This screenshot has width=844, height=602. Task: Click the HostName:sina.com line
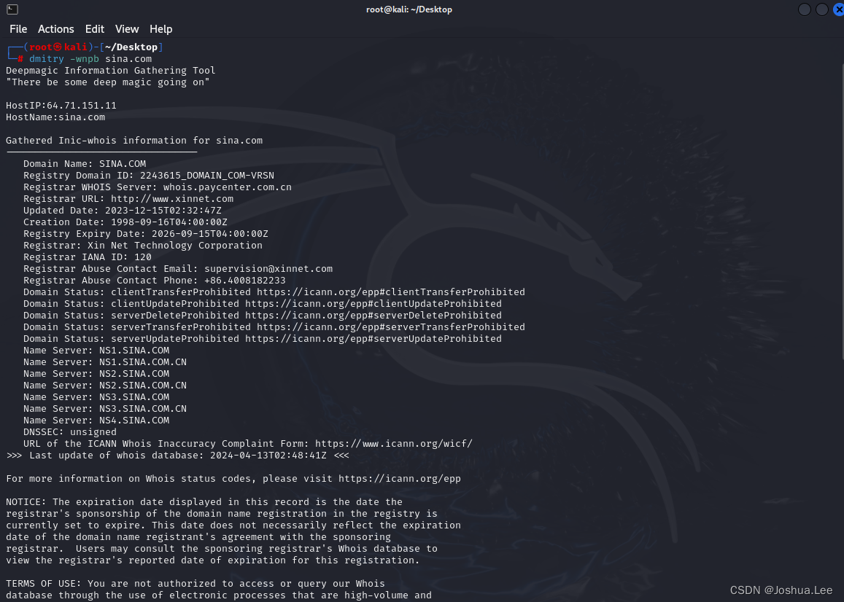pos(55,117)
